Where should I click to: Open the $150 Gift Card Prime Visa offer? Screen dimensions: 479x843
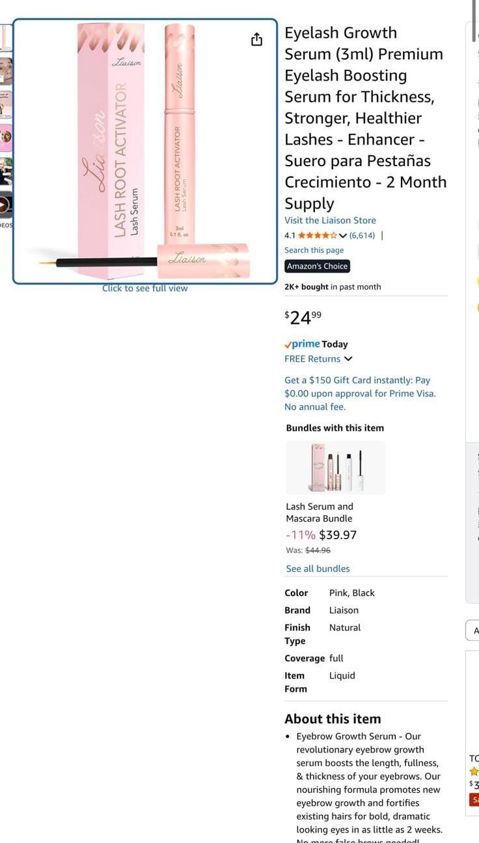(360, 393)
